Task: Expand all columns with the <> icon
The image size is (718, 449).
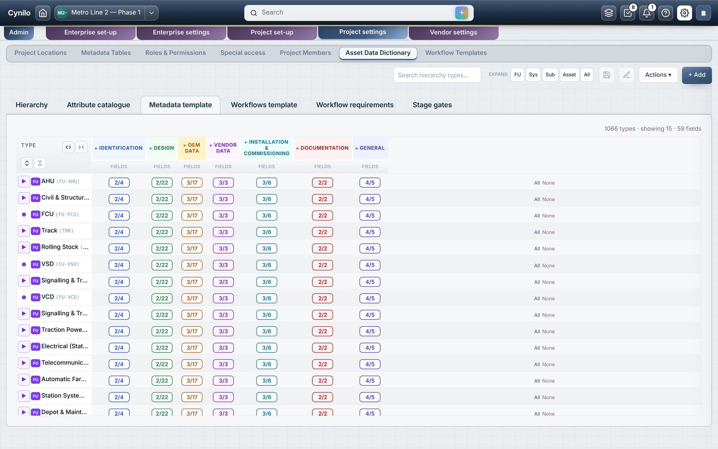Action: pyautogui.click(x=68, y=147)
